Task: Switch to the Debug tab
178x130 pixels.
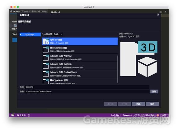Action: click(42, 12)
